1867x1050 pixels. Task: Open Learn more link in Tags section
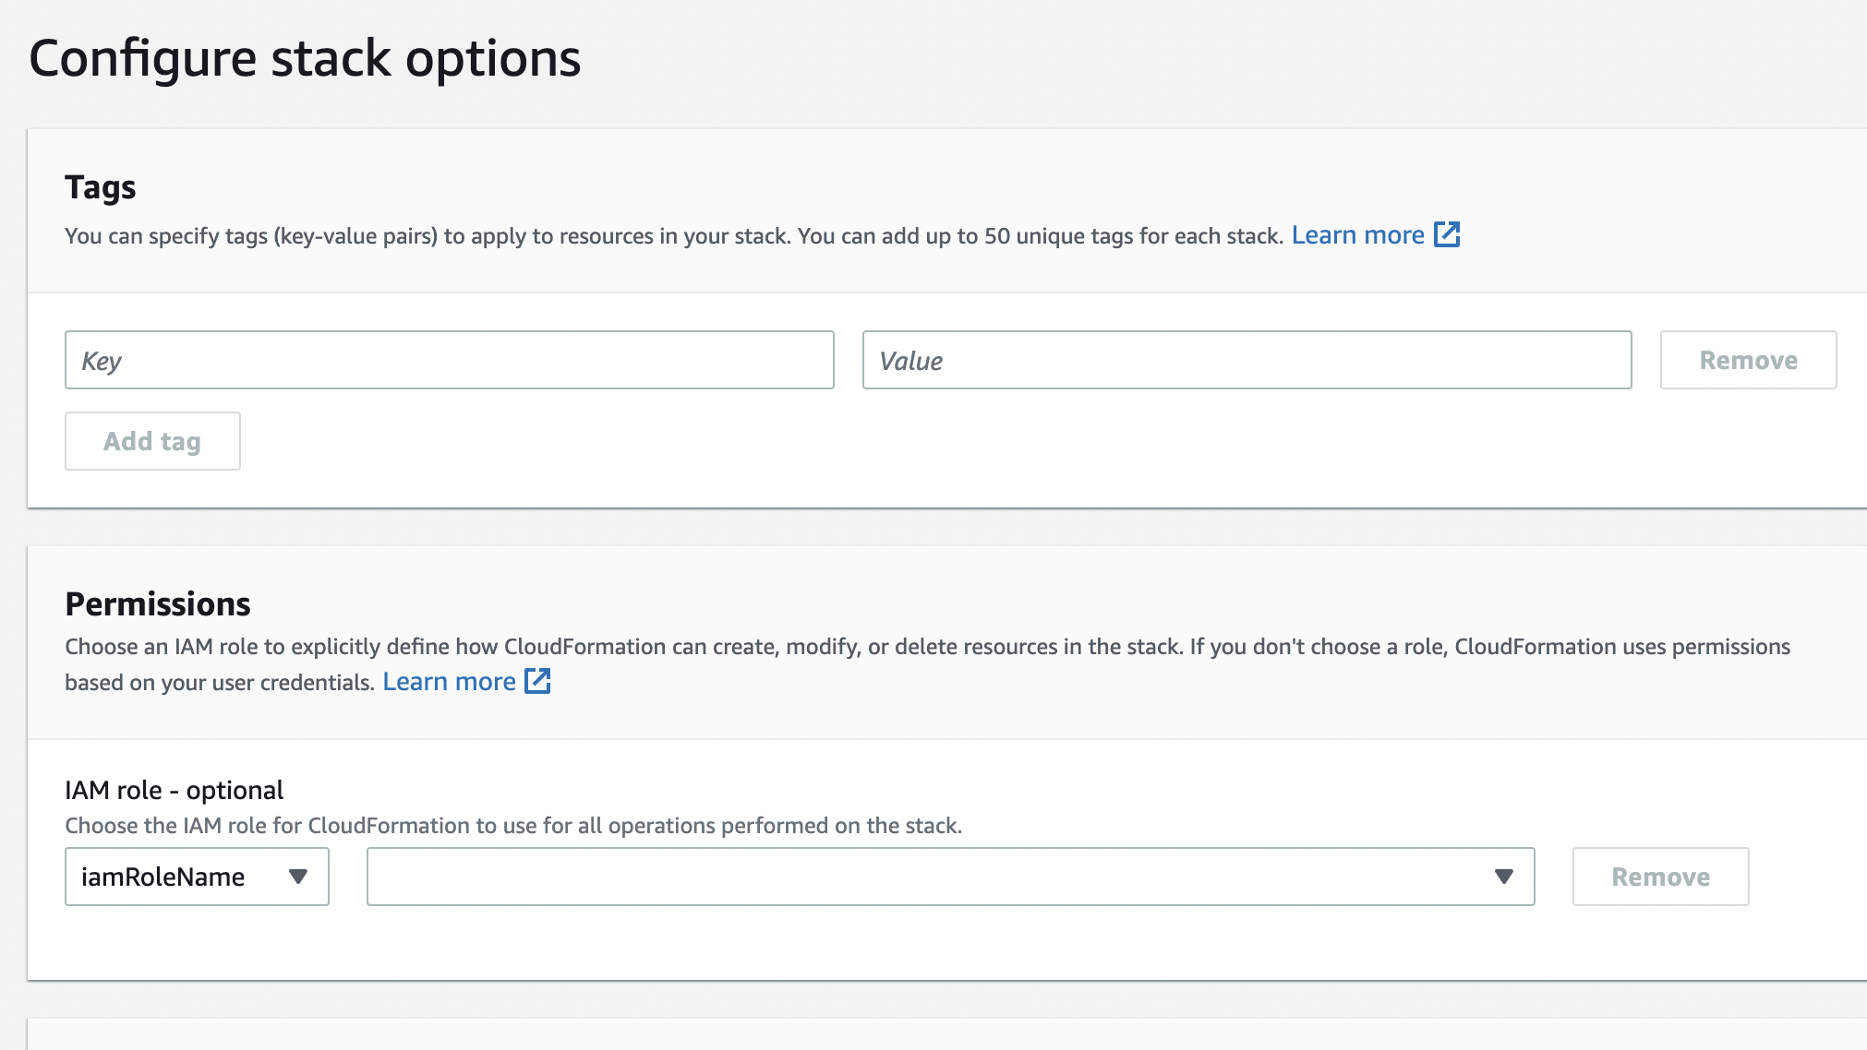pyautogui.click(x=1357, y=235)
